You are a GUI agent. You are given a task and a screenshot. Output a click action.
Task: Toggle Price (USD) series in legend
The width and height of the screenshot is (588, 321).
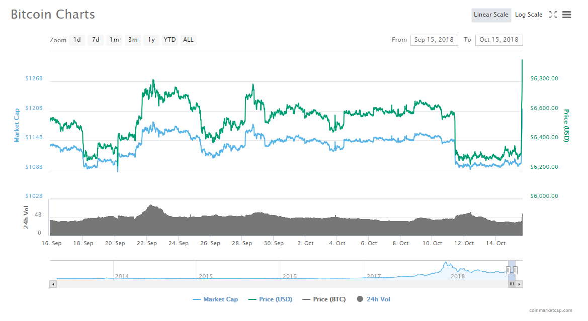[x=271, y=299]
